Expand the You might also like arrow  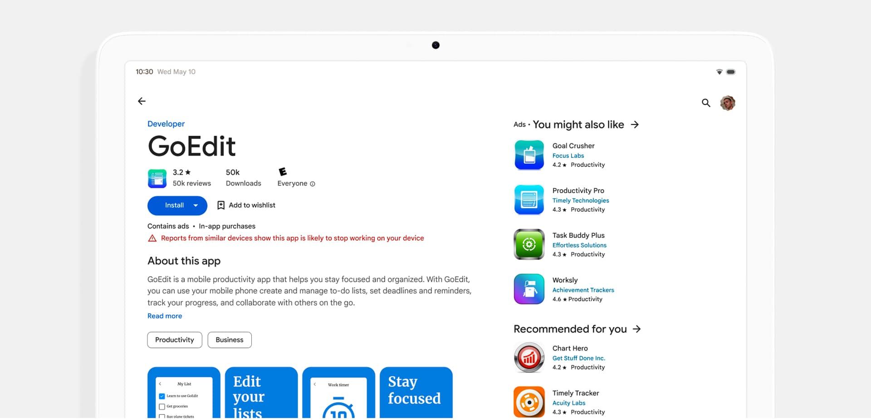[635, 125]
